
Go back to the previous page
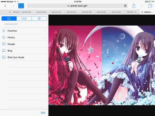coord(5,6)
